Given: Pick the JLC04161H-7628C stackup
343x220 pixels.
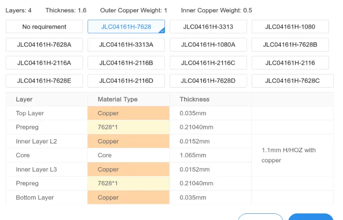Looking at the screenshot, I should 292,81.
